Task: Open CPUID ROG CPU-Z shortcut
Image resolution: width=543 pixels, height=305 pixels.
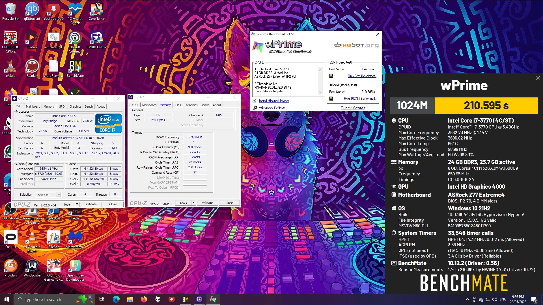Action: click(11, 42)
